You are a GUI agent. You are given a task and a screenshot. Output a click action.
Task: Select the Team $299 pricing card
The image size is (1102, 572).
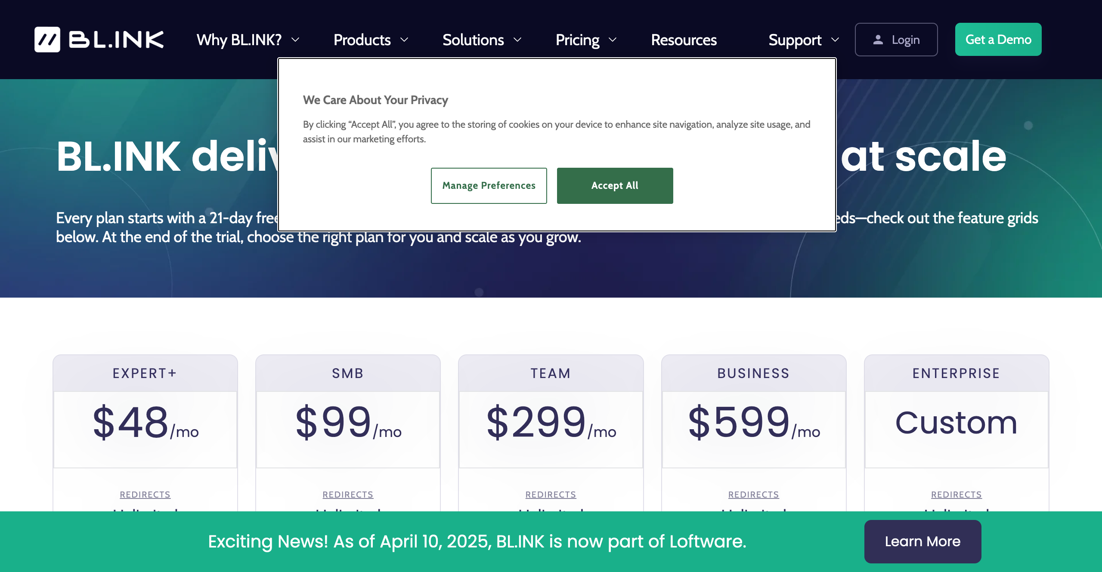(551, 423)
